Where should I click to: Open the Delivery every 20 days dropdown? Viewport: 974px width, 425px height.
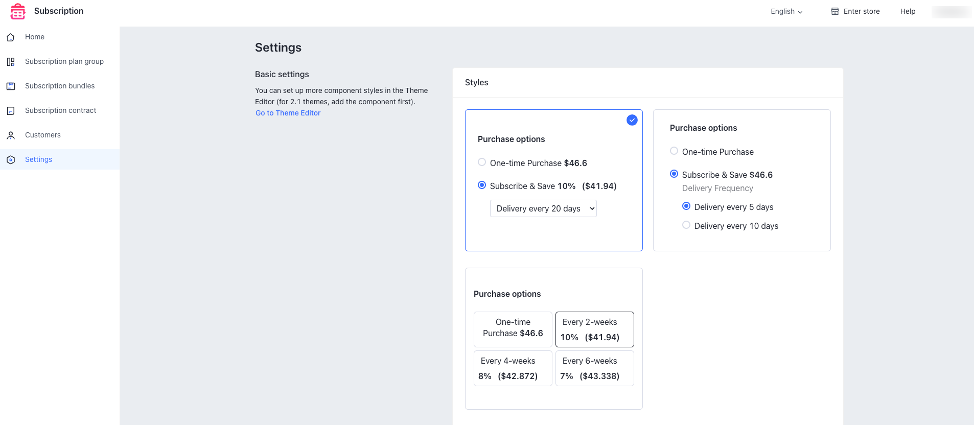[543, 208]
